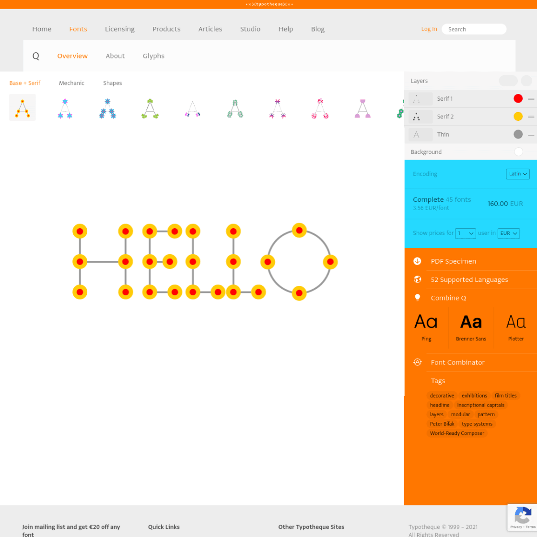Click the Serif 1 layer preview icon
Screen dimensions: 537x537
[x=420, y=99]
